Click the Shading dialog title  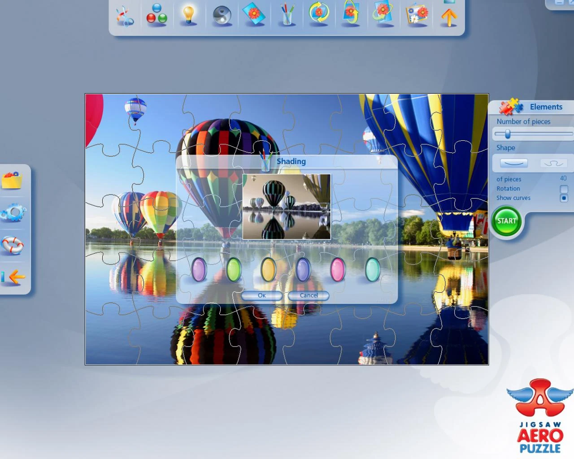(291, 161)
